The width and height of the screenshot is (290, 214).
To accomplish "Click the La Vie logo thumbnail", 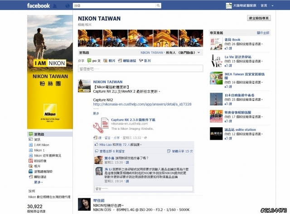I will (216, 61).
